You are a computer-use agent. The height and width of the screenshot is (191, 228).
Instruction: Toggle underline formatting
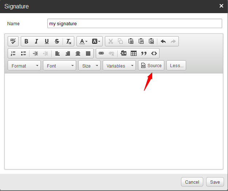coord(47,41)
